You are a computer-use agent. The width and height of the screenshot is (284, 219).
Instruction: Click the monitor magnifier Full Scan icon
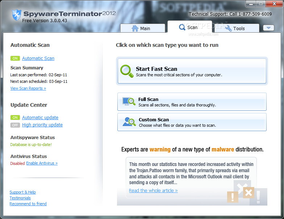129,102
